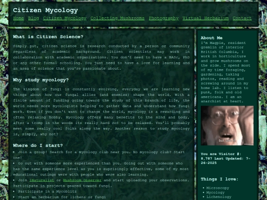
Task: Click the 'Where do I start?' heading
Action: click(x=38, y=145)
